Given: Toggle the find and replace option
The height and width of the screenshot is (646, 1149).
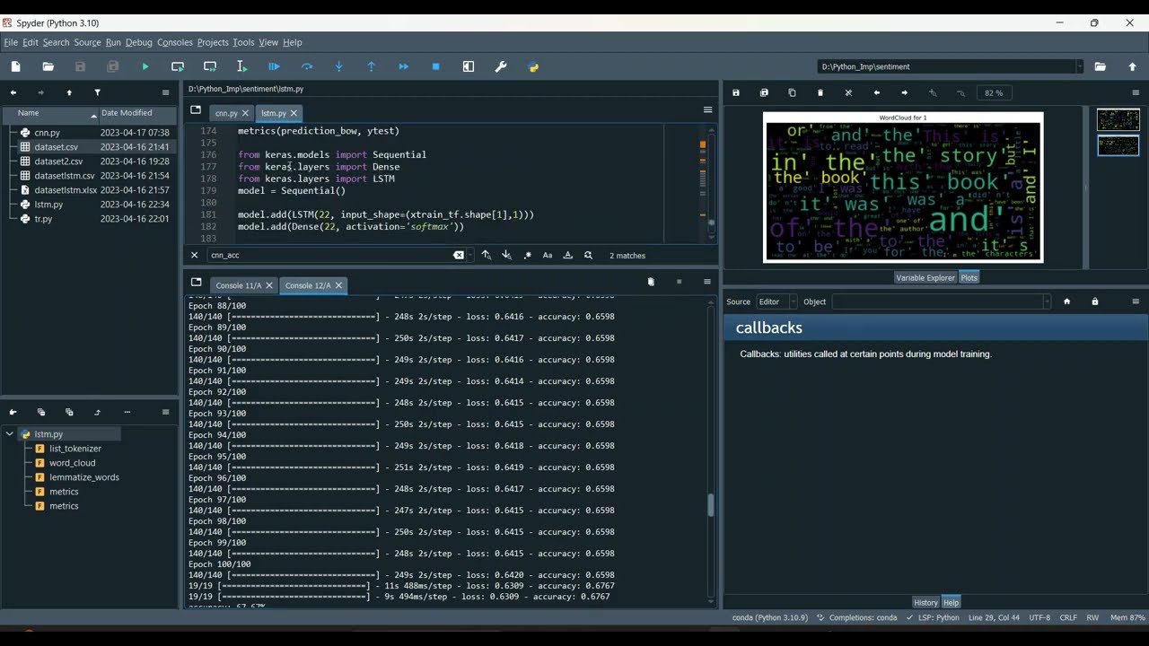Looking at the screenshot, I should [588, 255].
